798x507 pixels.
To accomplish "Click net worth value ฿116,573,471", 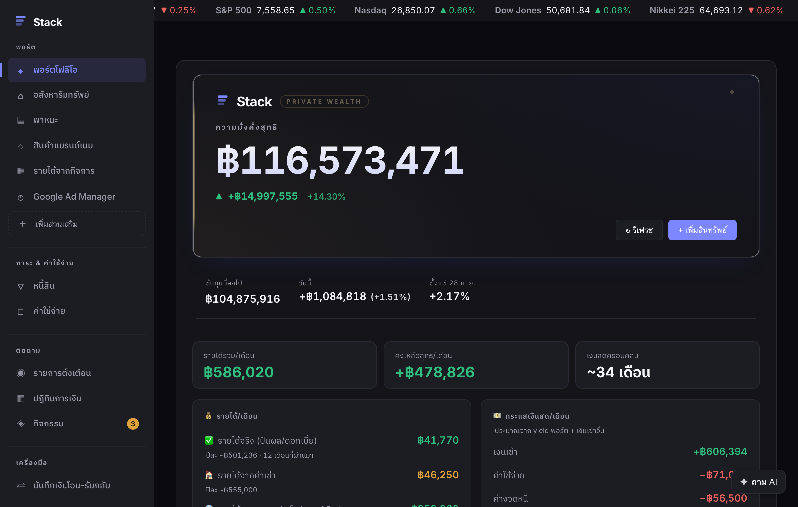I will [x=340, y=161].
